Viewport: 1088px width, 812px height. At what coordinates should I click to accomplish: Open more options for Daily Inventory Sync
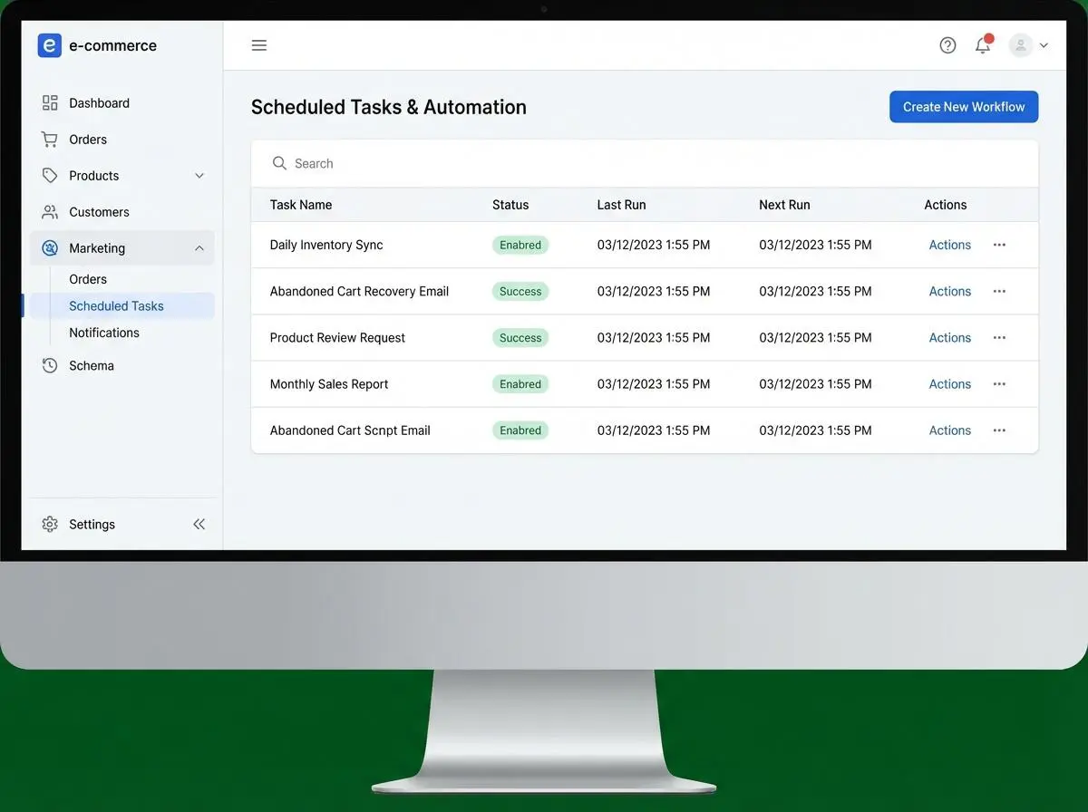[x=999, y=245]
